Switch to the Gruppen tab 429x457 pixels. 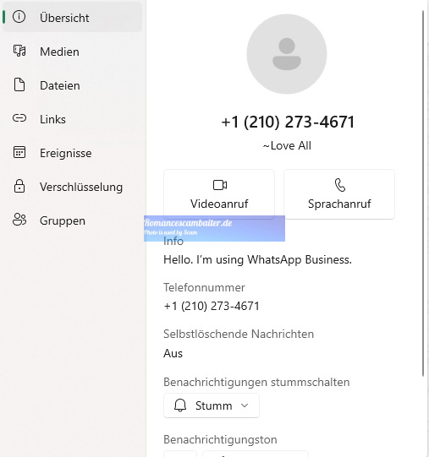tap(72, 220)
